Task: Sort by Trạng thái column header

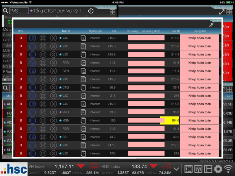Action: click(x=200, y=31)
